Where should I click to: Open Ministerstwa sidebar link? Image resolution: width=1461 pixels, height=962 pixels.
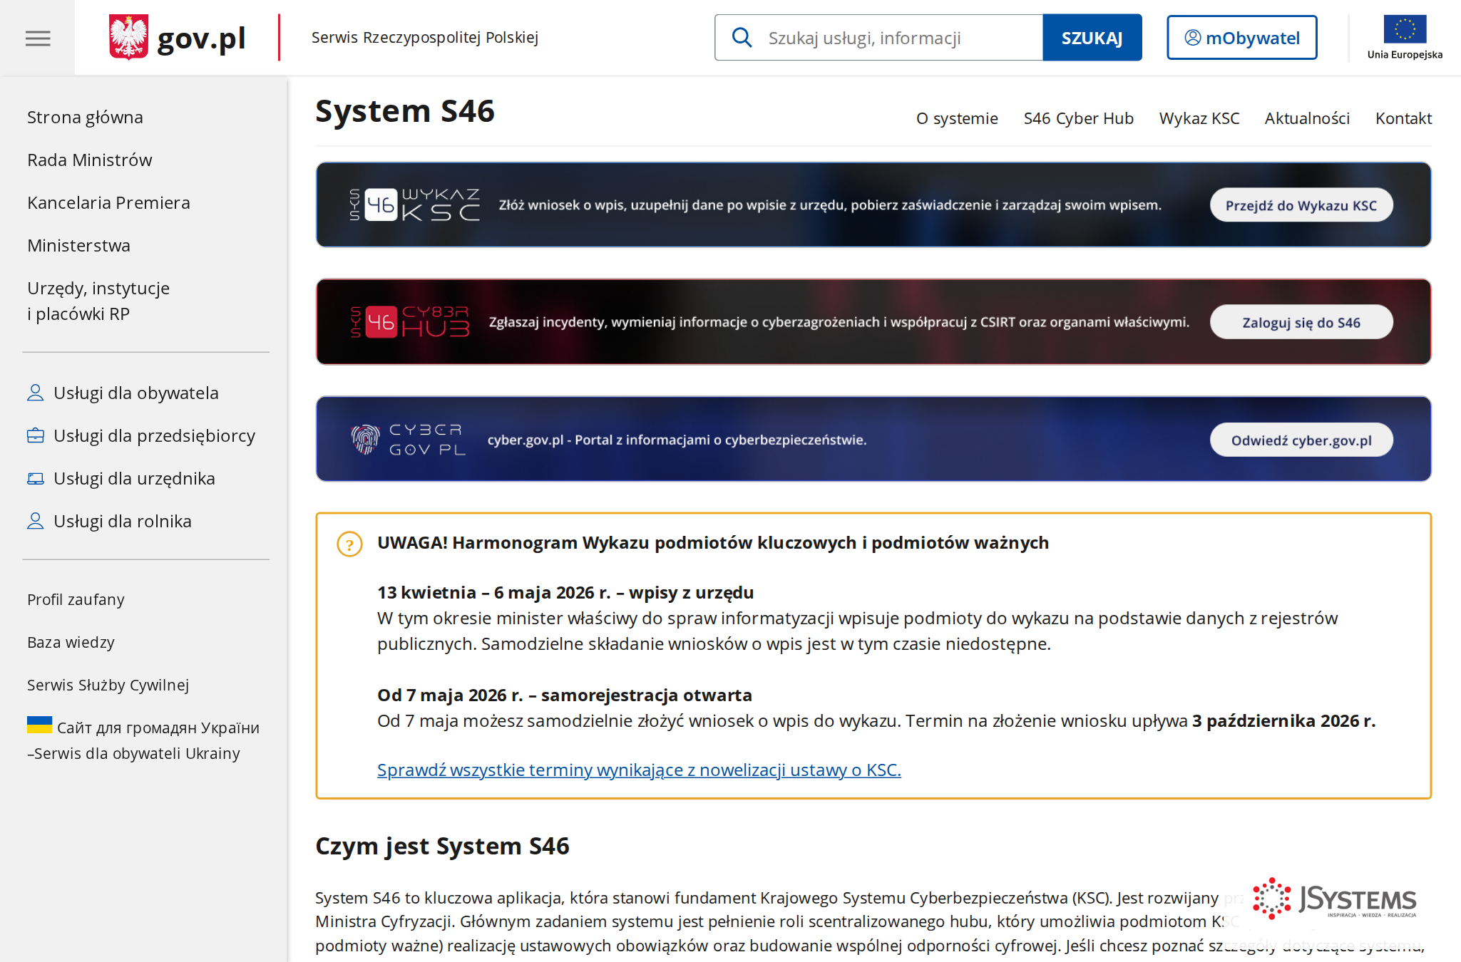click(x=78, y=245)
